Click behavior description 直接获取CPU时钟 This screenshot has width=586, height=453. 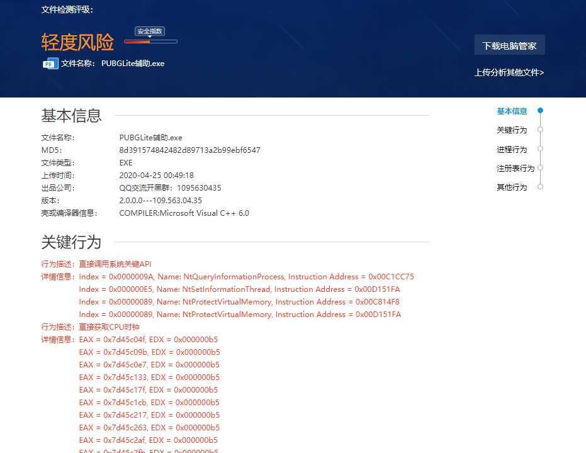(109, 327)
